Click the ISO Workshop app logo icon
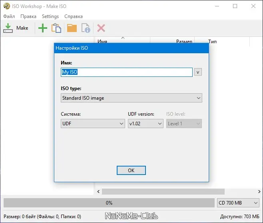 tap(7, 6)
